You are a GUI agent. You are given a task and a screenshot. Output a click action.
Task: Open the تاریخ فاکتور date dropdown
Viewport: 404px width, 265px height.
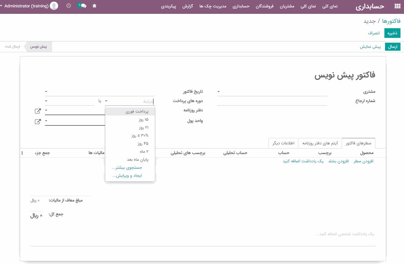(46, 92)
